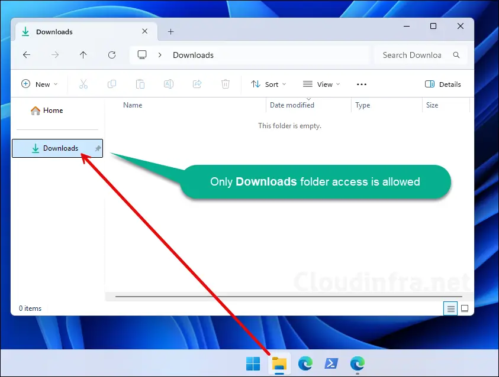This screenshot has height=377, width=499.
Task: Open Windows Start menu from taskbar
Action: (253, 363)
